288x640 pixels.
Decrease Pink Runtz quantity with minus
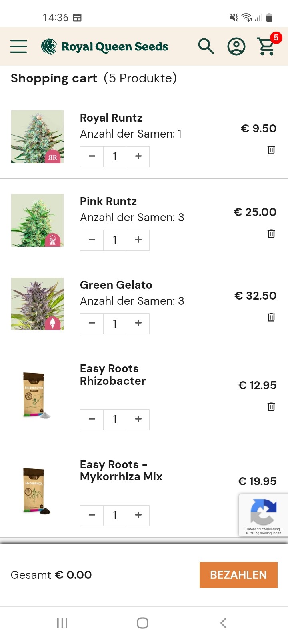click(x=92, y=240)
